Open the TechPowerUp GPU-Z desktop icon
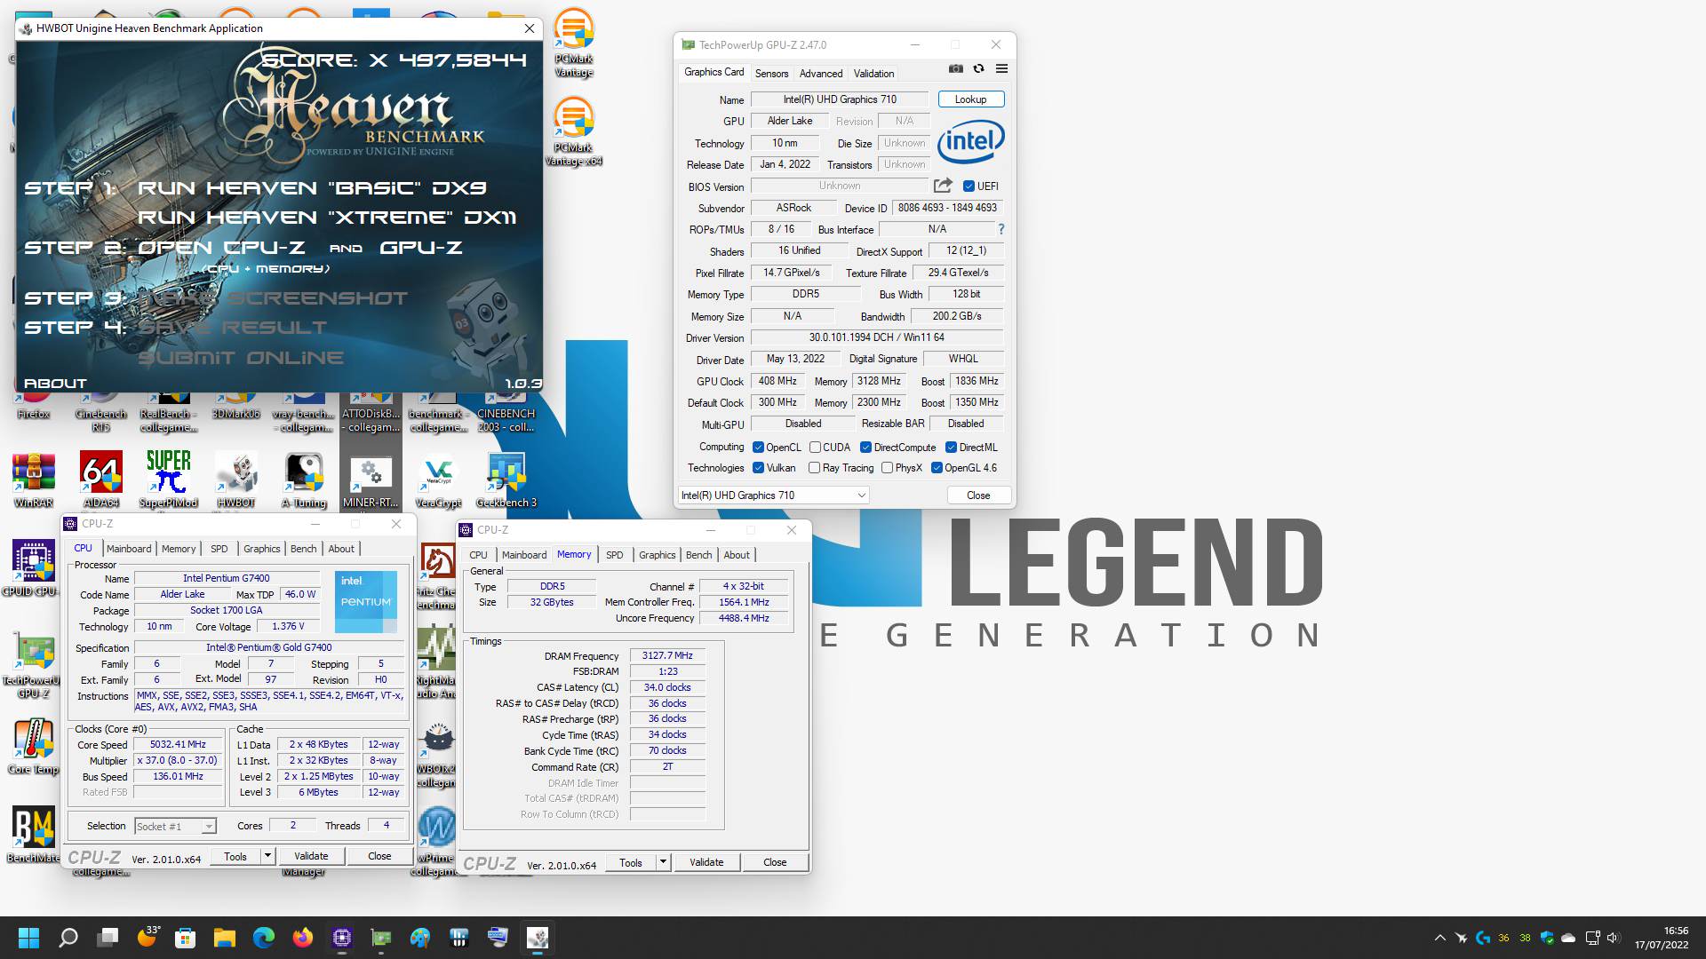Screen dimensions: 1706x959 point(34,665)
